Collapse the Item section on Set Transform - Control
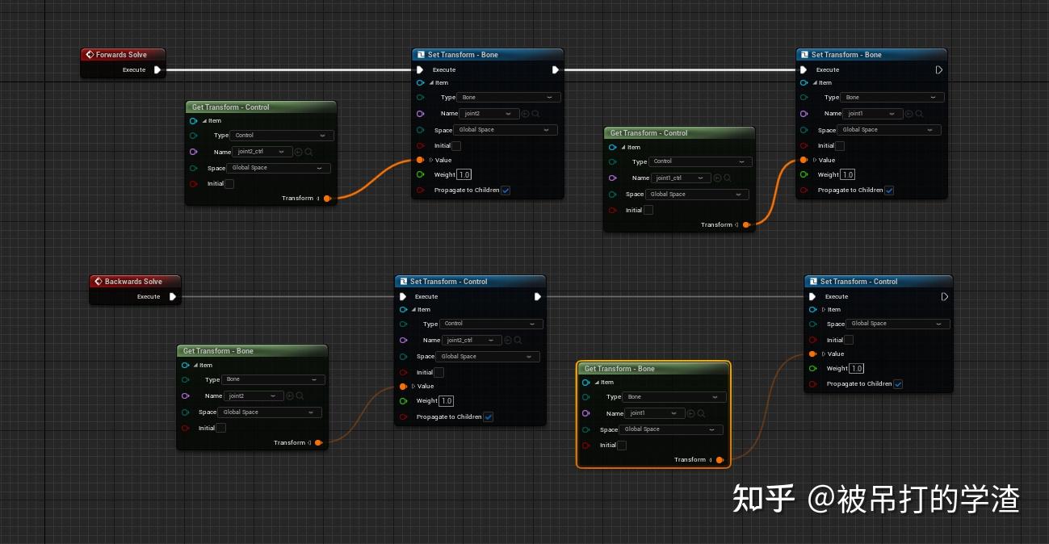 tap(414, 309)
